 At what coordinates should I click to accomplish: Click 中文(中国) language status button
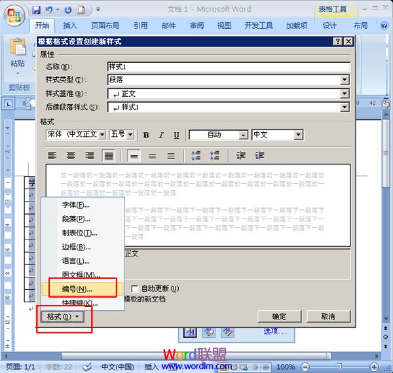click(117, 367)
